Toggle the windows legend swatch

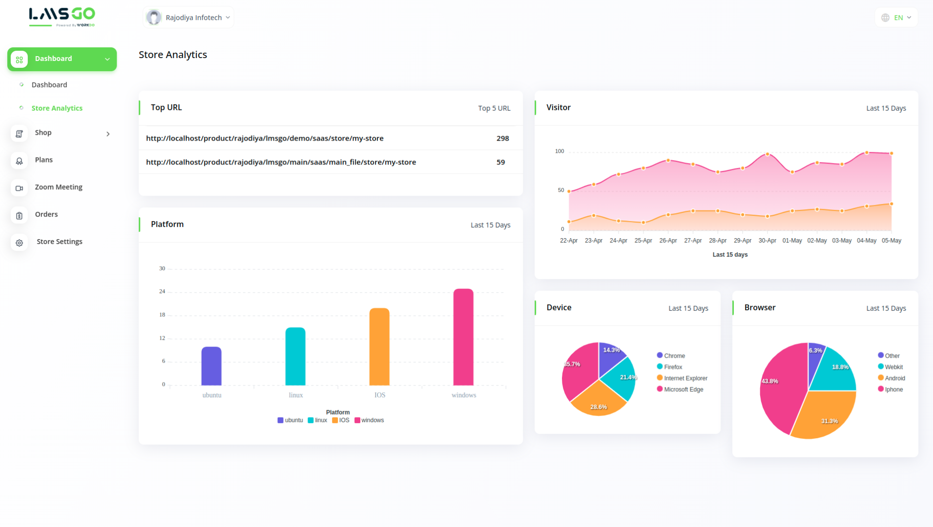357,421
